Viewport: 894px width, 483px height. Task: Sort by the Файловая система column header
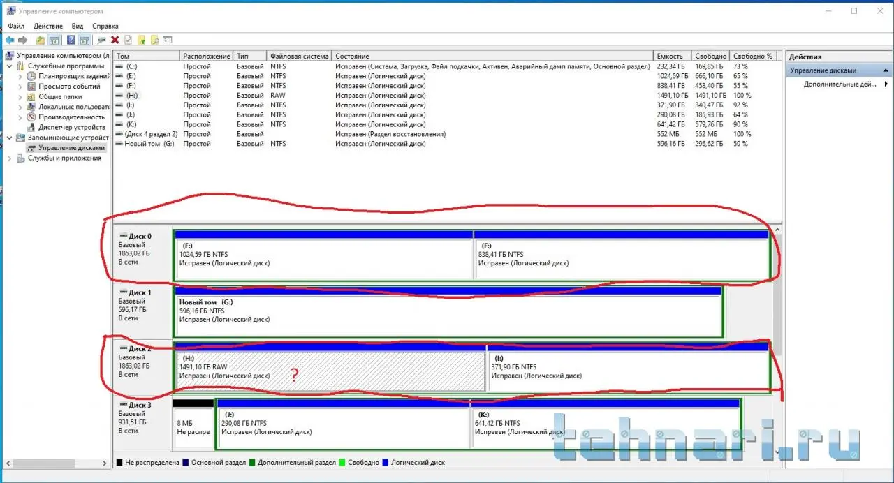coord(300,56)
